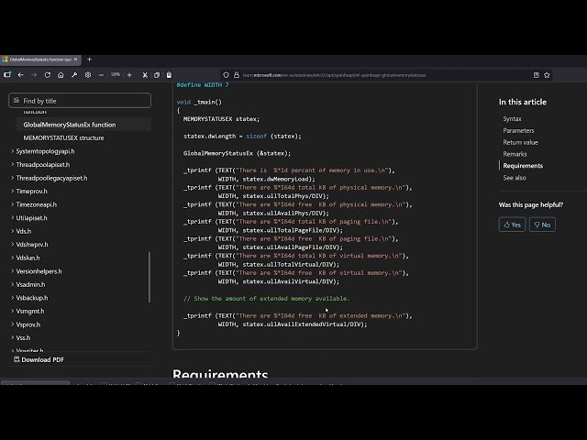Jump to Return value section
Screen dimensions: 587x440
click(x=520, y=143)
